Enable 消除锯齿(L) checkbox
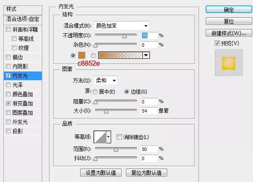The image size is (253, 182). [119, 137]
